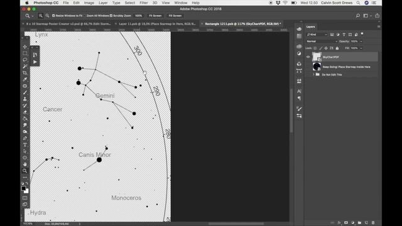Screen dimensions: 402x226
Task: Select the History Brush tool
Action: [25, 105]
